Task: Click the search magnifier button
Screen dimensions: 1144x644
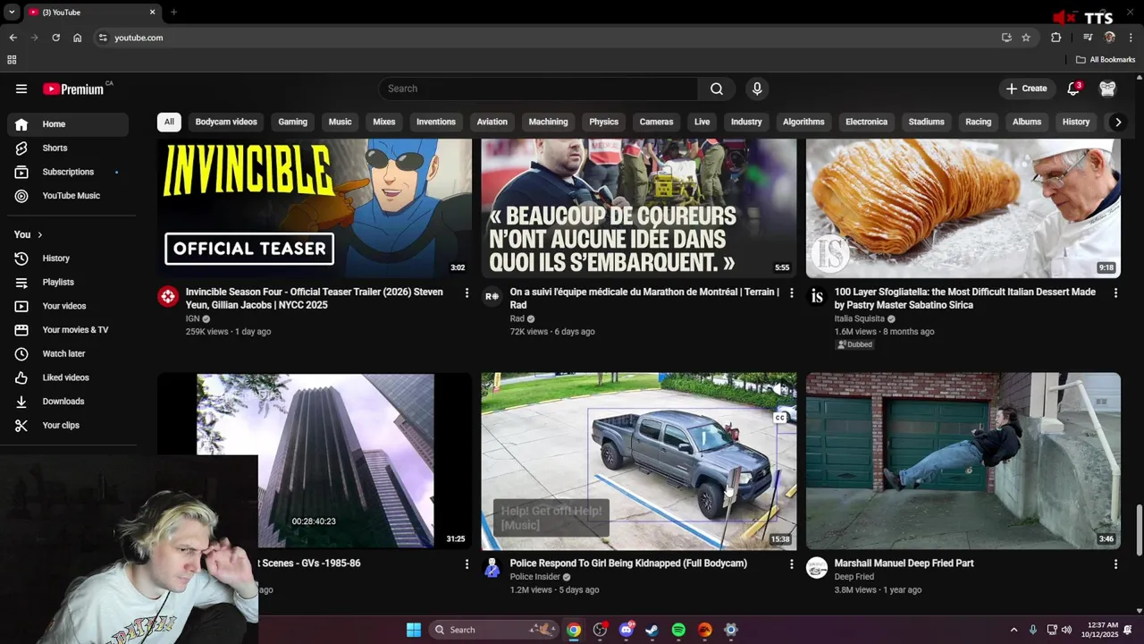Action: pos(717,89)
